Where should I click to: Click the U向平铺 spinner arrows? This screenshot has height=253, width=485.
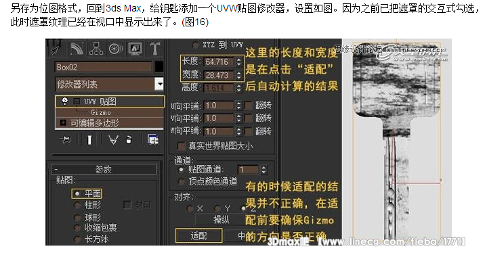[238, 106]
